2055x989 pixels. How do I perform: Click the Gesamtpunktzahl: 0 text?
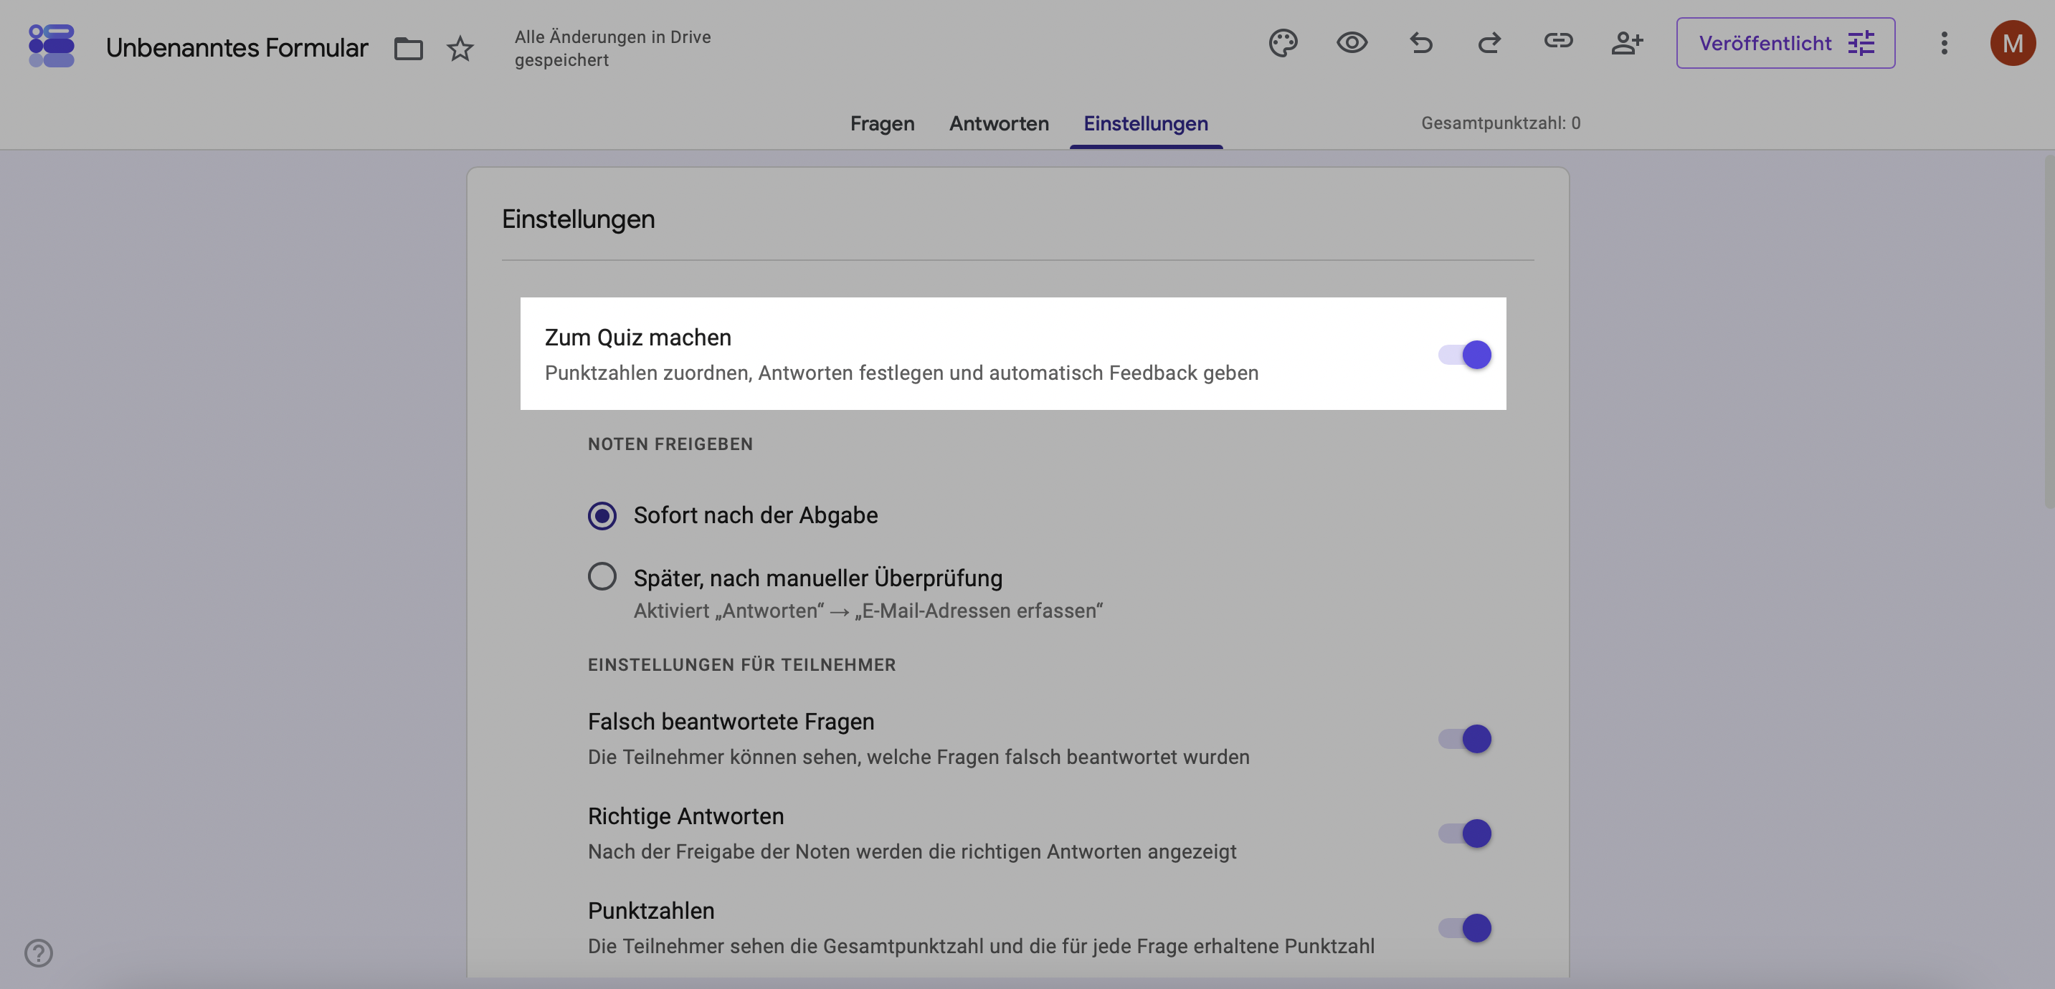tap(1501, 123)
